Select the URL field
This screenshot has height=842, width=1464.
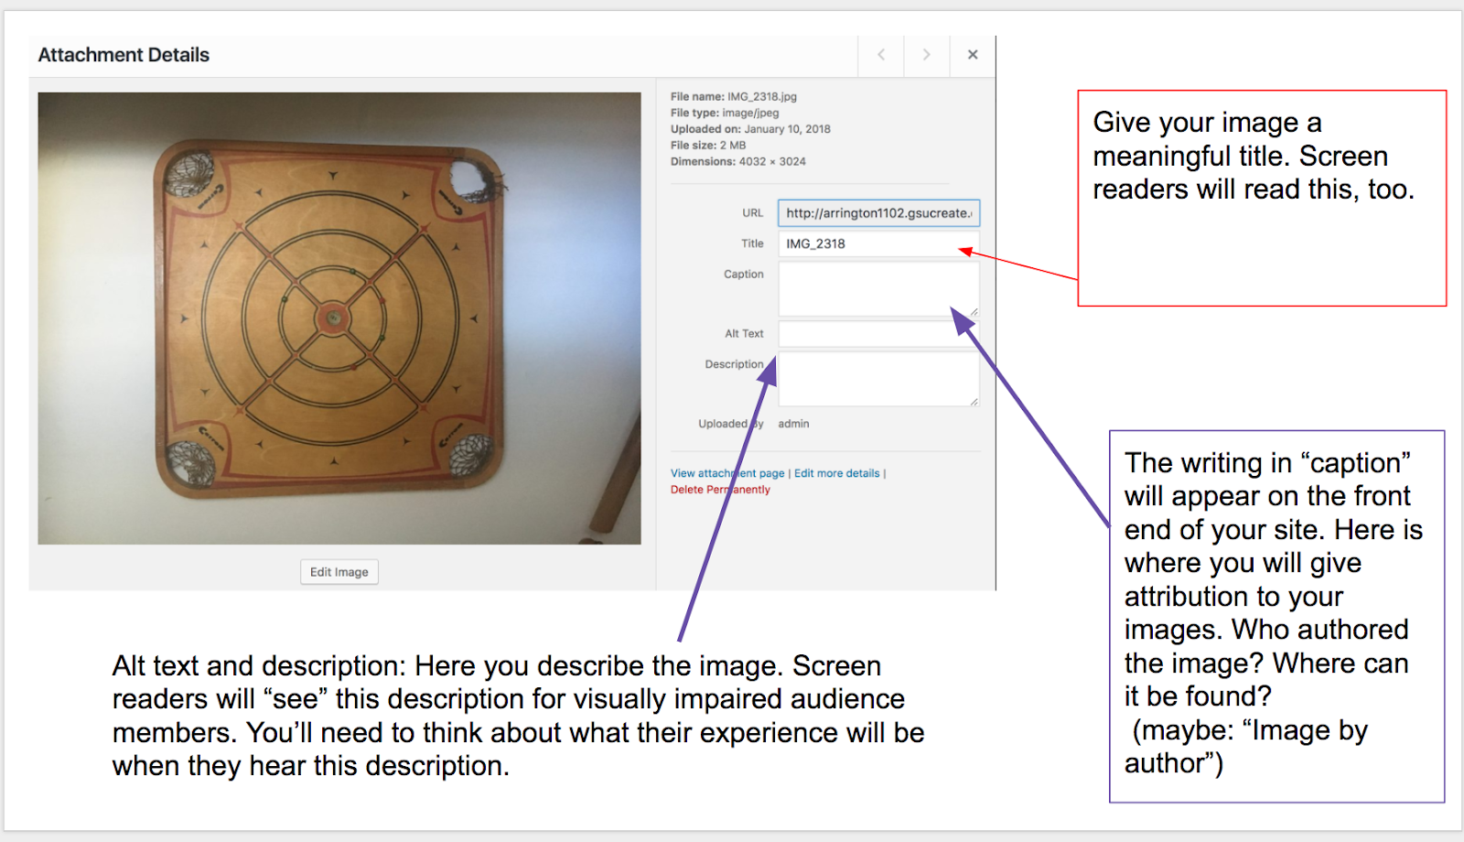(878, 213)
